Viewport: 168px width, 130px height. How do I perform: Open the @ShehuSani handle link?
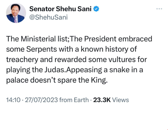point(48,17)
